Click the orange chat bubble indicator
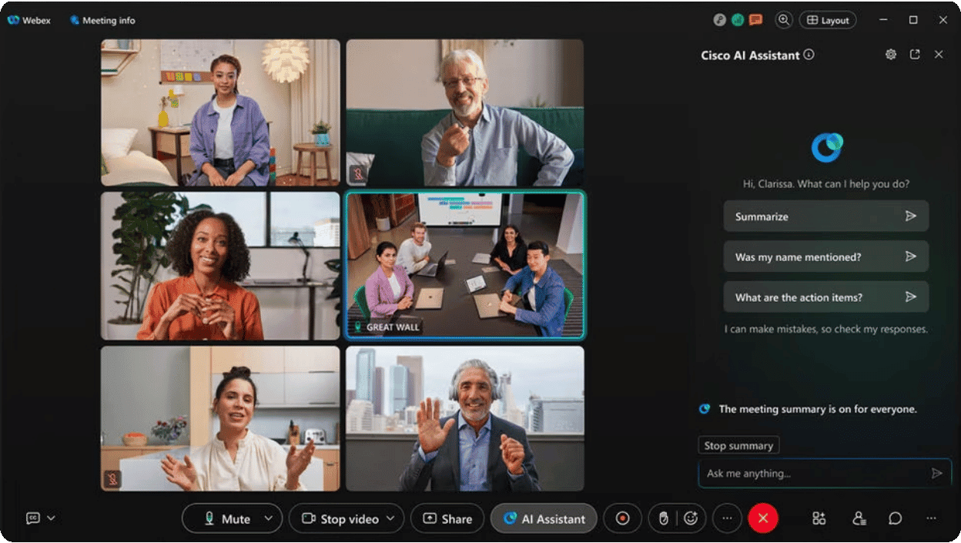 755,21
